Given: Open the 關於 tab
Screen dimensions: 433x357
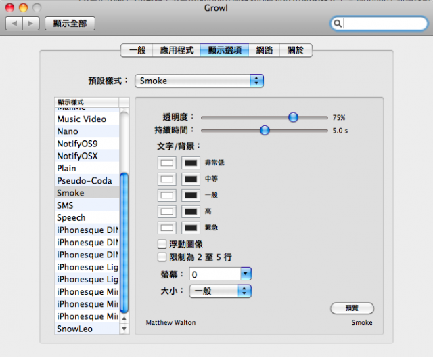Looking at the screenshot, I should coord(296,50).
